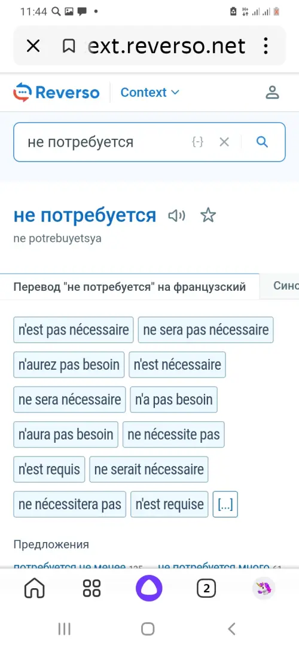This screenshot has width=299, height=648.
Task: Clear the search field with the X
Action: point(224,142)
